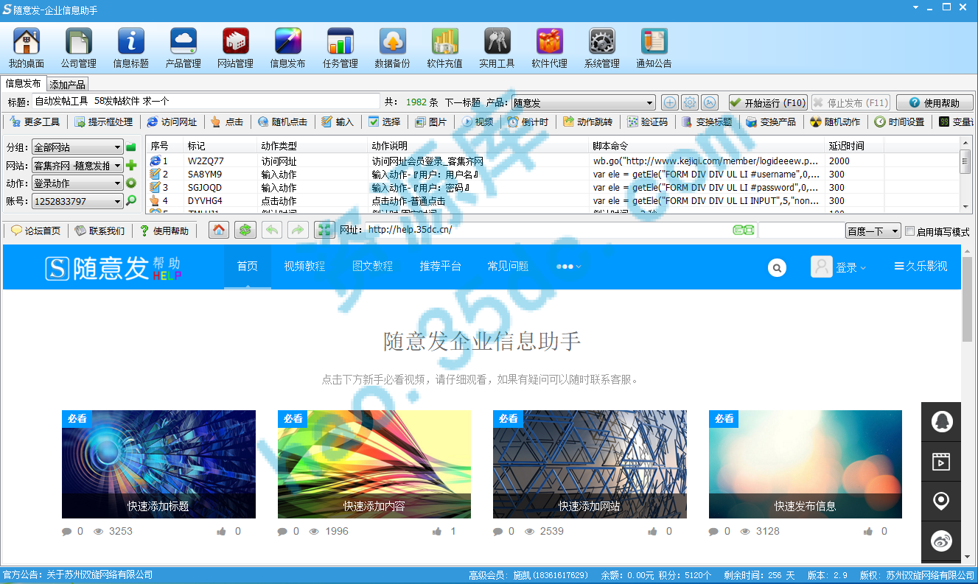Click the green folder icon next to 分组
Viewport: 978px width, 584px height.
131,147
